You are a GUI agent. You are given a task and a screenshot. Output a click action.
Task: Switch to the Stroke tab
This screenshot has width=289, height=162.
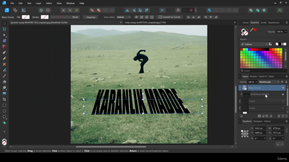coord(263,22)
